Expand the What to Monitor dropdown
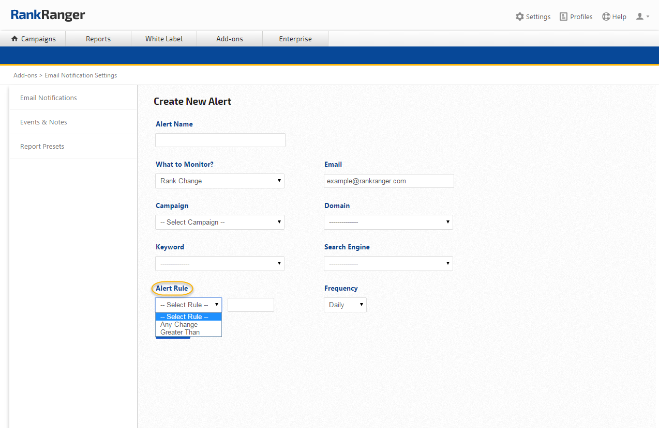This screenshot has width=659, height=428. click(220, 181)
